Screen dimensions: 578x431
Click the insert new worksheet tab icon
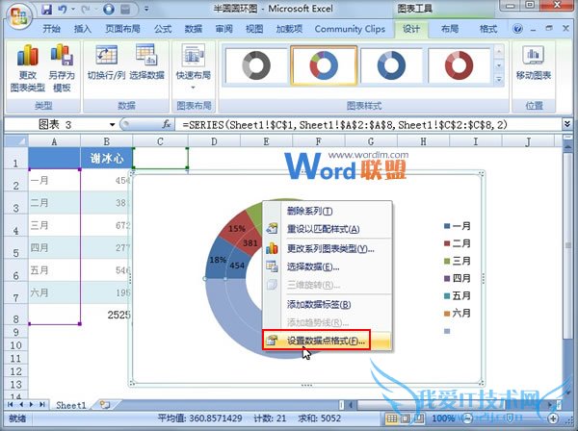(105, 405)
